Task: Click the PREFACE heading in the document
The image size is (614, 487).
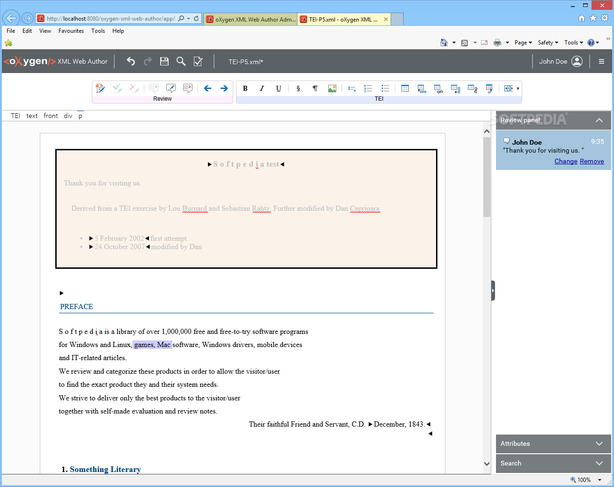Action: coord(76,307)
